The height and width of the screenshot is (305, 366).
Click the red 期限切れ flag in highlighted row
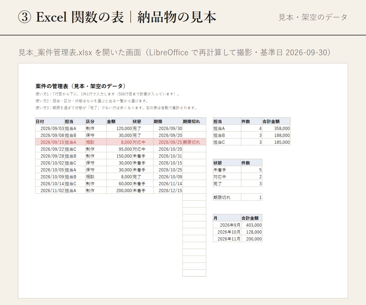tap(194, 142)
